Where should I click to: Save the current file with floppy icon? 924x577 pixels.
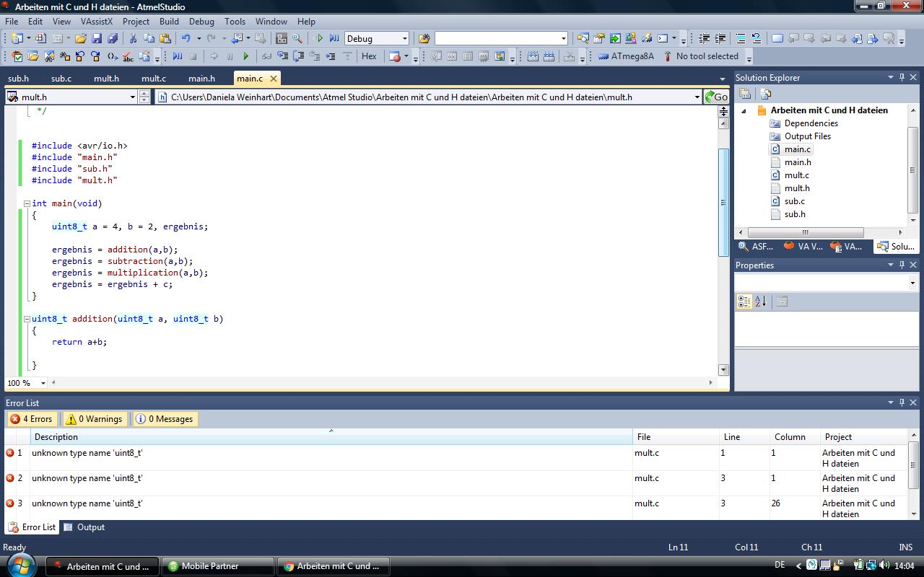[97, 38]
